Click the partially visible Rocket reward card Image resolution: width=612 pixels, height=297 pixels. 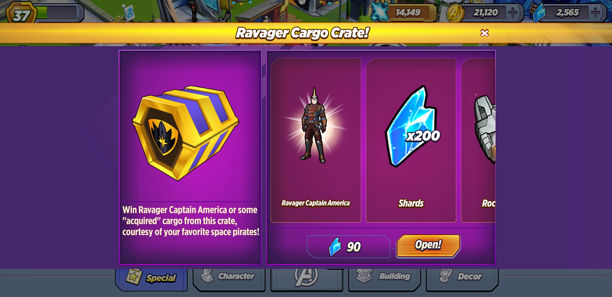(478, 140)
